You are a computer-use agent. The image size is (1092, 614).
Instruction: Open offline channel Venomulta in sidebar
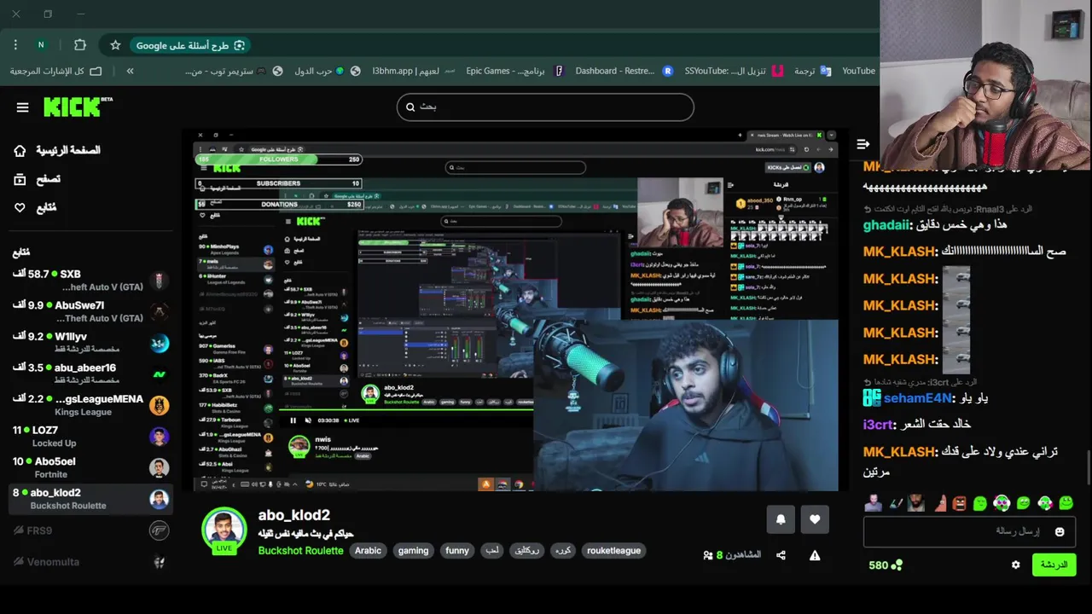click(x=90, y=562)
